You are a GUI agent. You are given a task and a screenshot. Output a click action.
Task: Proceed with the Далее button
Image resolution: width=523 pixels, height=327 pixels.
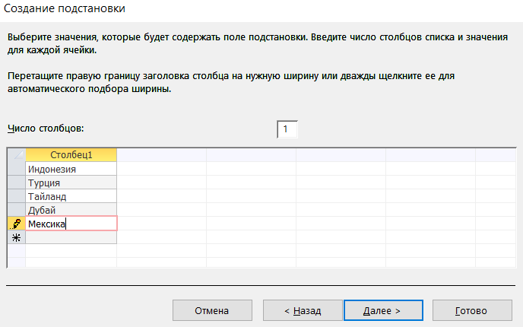[x=384, y=310]
